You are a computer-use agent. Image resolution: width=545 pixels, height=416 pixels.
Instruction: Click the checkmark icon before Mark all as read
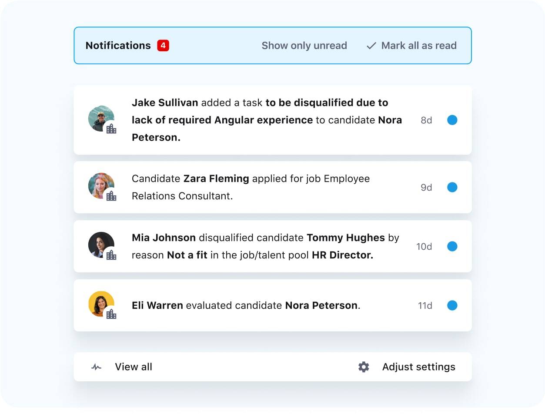pyautogui.click(x=371, y=45)
